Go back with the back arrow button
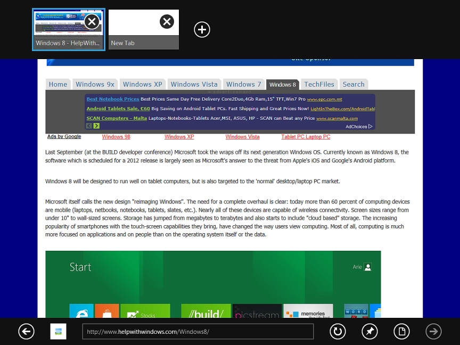This screenshot has width=460, height=345. (x=27, y=332)
